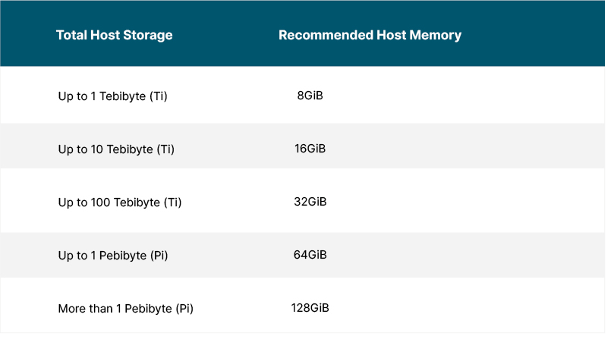
Task: Select the 128GiB memory value
Action: click(311, 308)
